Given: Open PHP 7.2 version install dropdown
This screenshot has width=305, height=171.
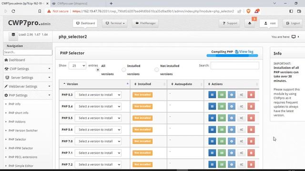Looking at the screenshot, I should tap(98, 165).
